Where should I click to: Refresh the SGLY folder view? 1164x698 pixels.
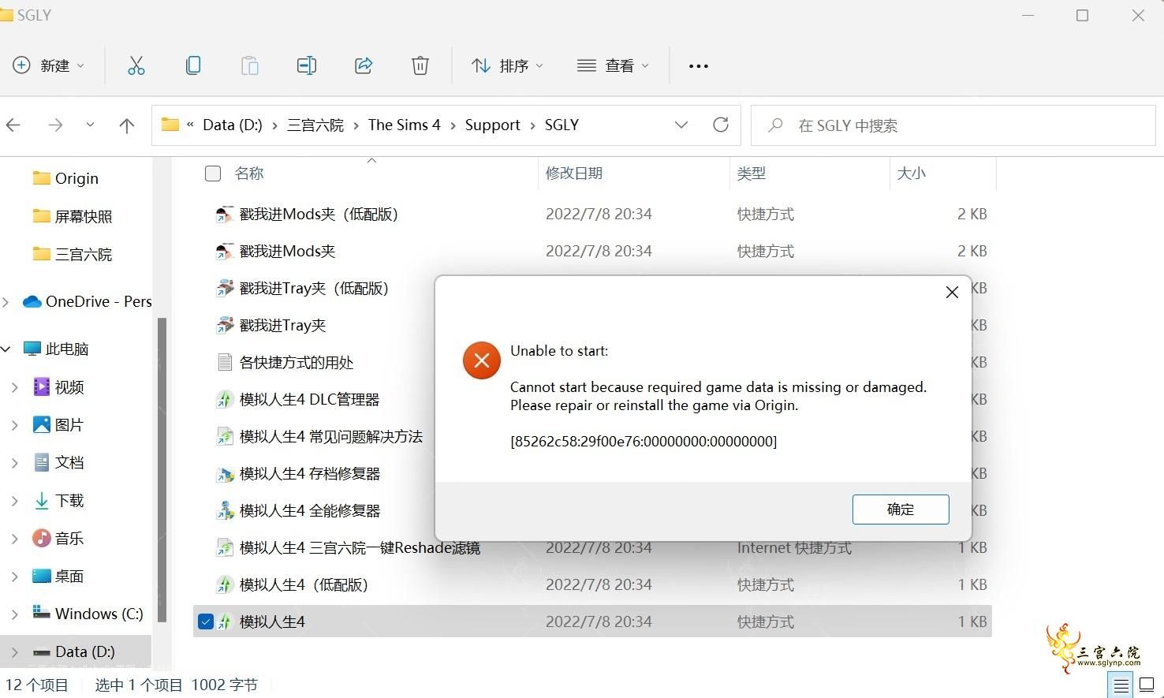click(x=721, y=125)
